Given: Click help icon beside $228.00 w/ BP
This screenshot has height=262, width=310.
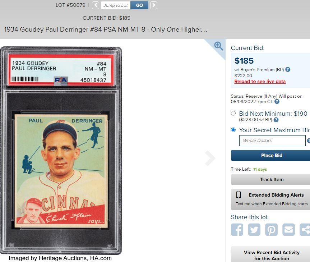Looking at the screenshot, I should click(x=276, y=120).
